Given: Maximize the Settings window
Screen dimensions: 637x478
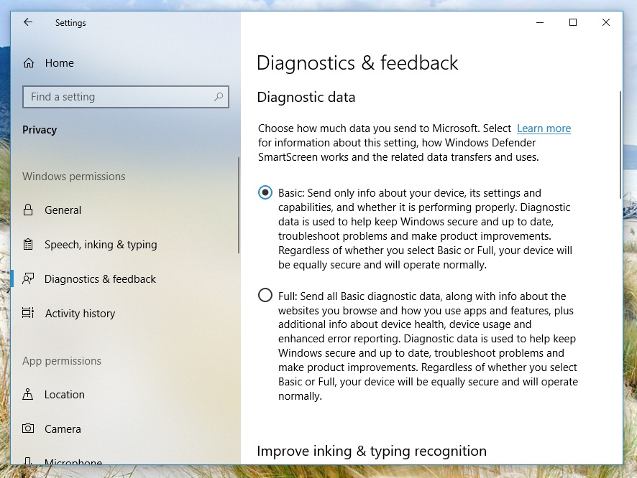Looking at the screenshot, I should pyautogui.click(x=573, y=22).
